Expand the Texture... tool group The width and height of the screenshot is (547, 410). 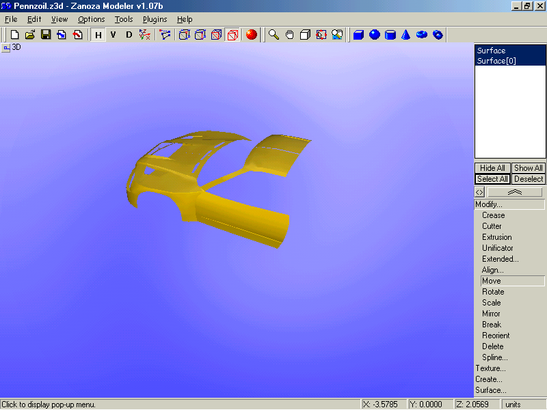click(x=490, y=368)
